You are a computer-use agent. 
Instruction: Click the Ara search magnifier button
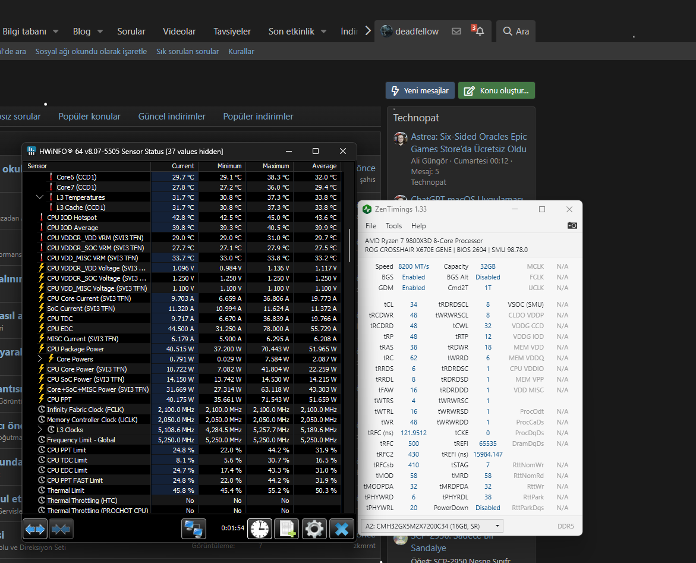click(x=516, y=31)
